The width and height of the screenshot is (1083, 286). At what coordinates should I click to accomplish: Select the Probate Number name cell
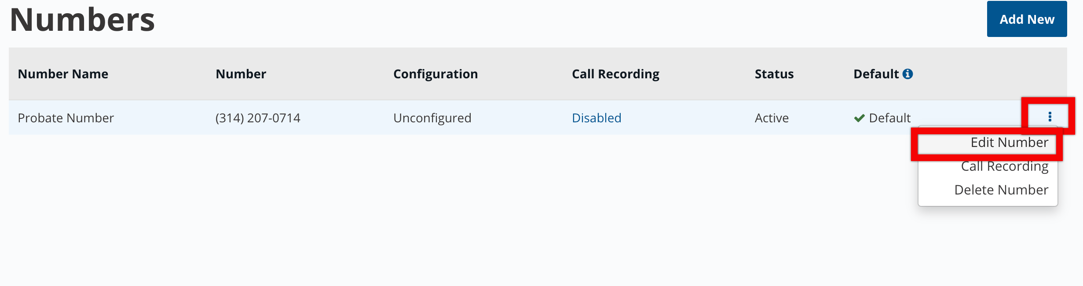(66, 118)
